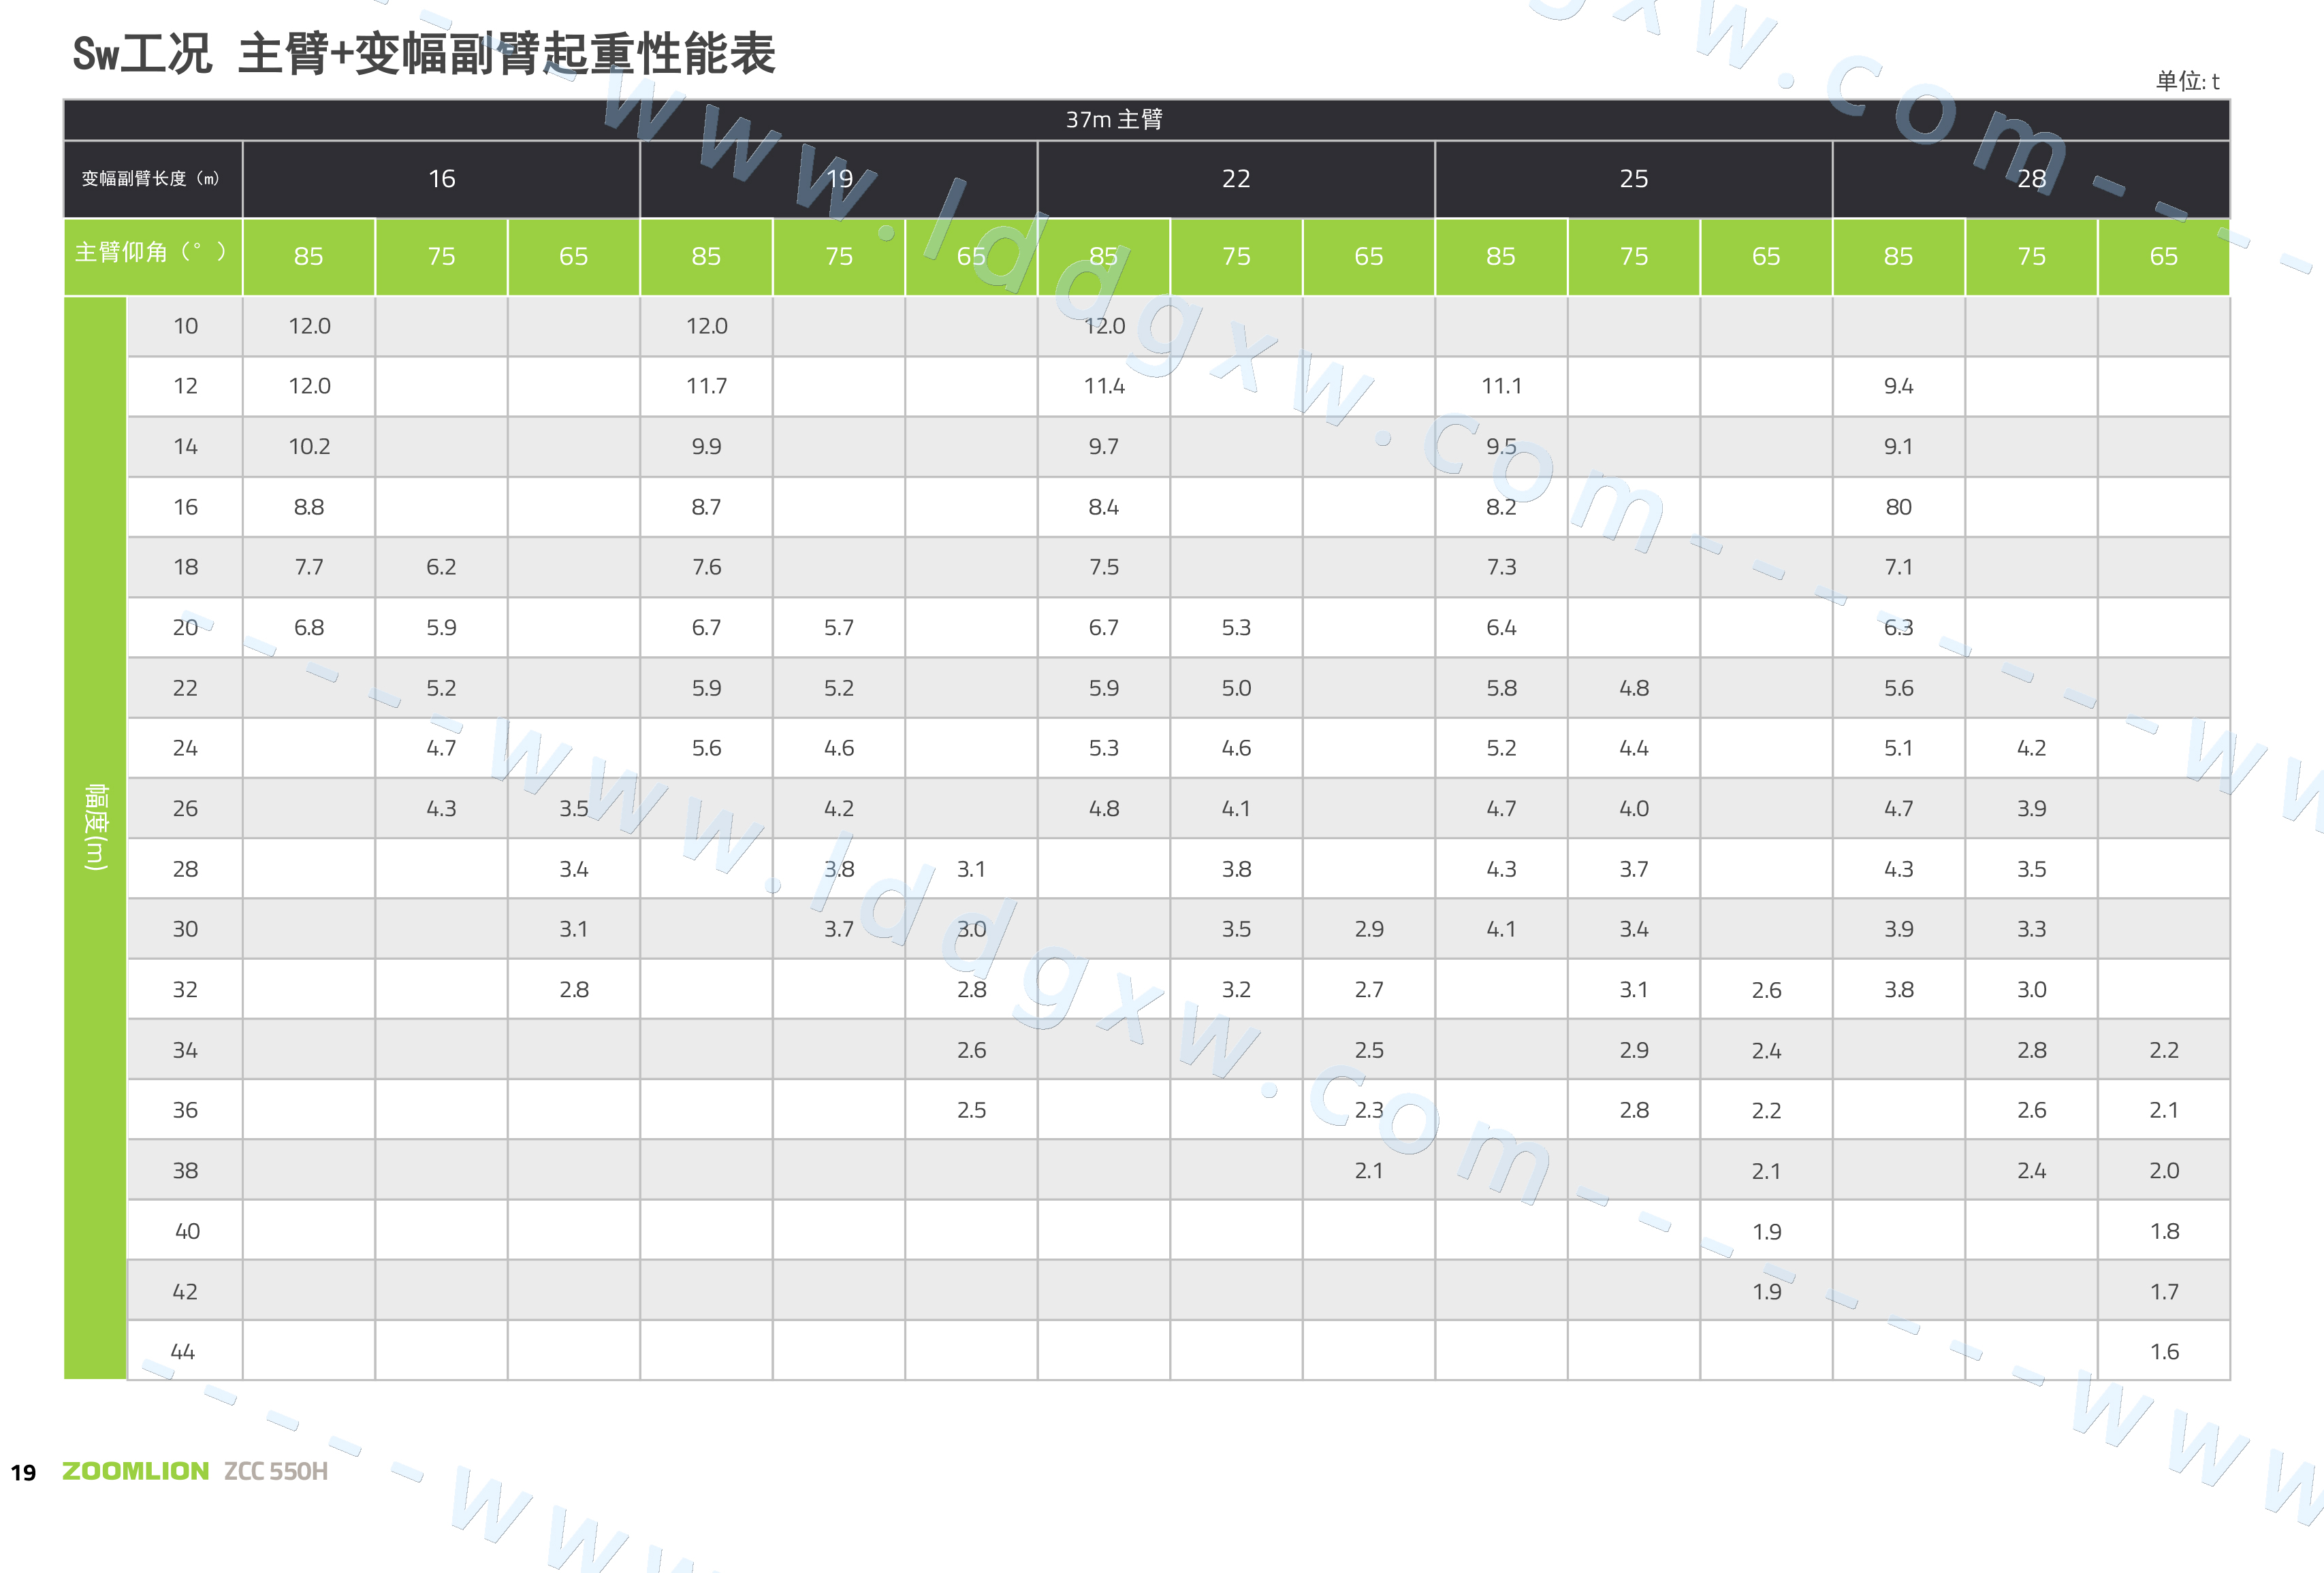Image resolution: width=2324 pixels, height=1573 pixels.
Task: Click the cell value '6.8'
Action: tap(309, 628)
